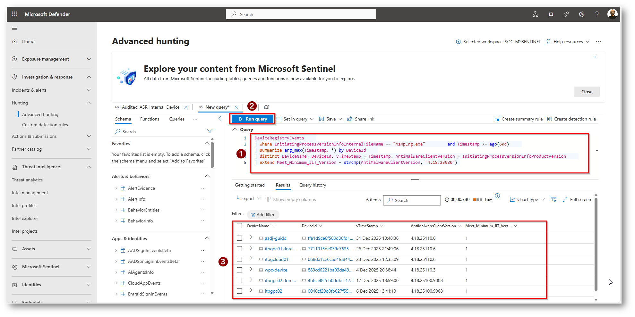
Task: Switch to the Query history tab
Action: 313,185
